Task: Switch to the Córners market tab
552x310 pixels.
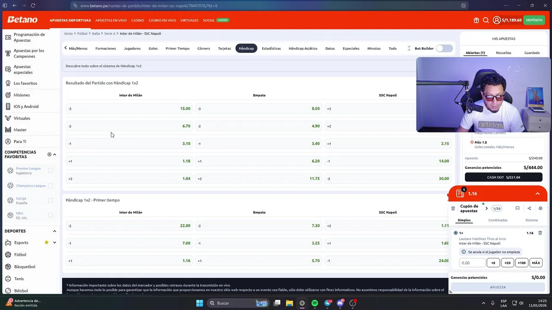Action: click(204, 48)
